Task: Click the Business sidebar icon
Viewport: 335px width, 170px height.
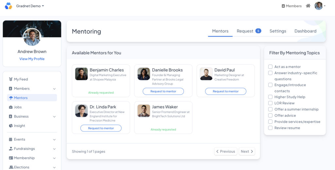Action: [x=10, y=116]
